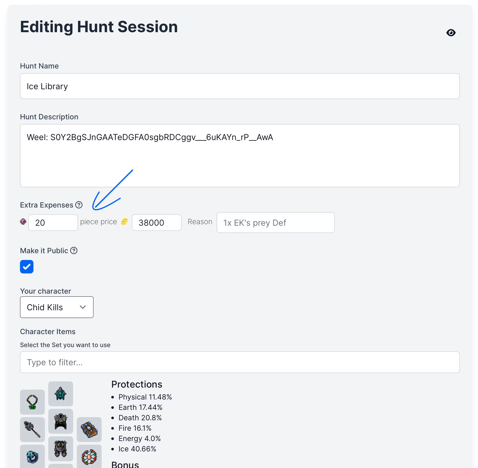
Task: Click the Make it Public help icon
Action: click(x=74, y=251)
